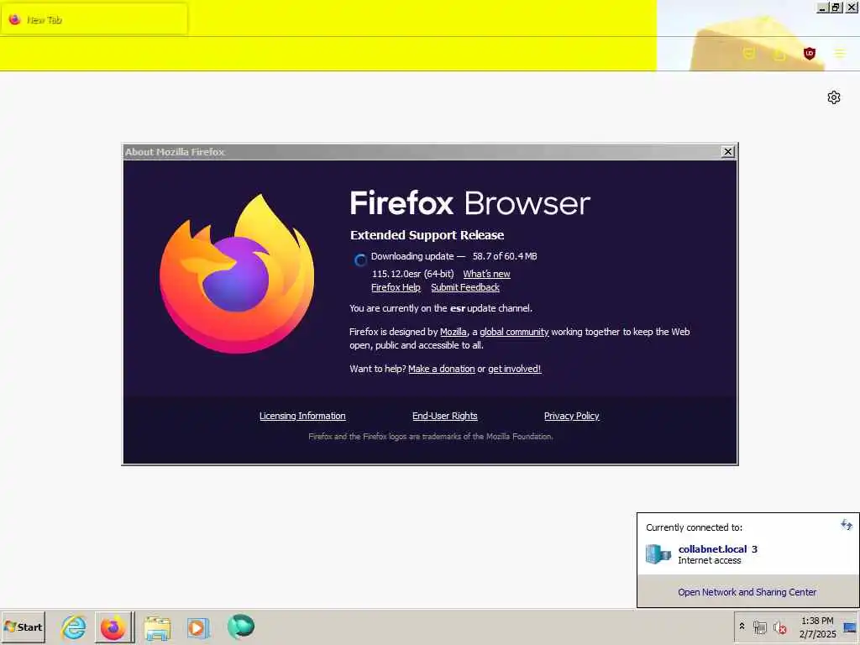The width and height of the screenshot is (860, 645).
Task: Click the collabnet.local network computer icon
Action: point(658,554)
